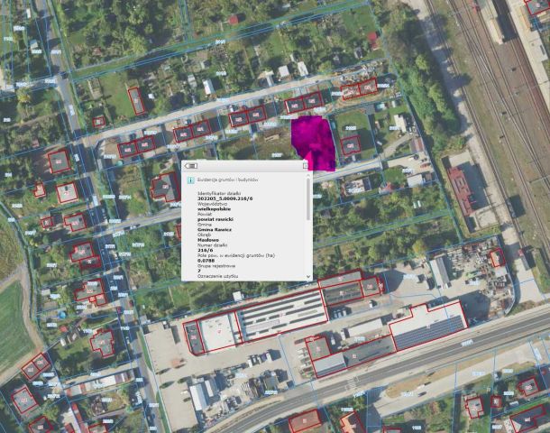Click the blue info icon in popup
This screenshot has height=433, width=550.
tap(191, 180)
